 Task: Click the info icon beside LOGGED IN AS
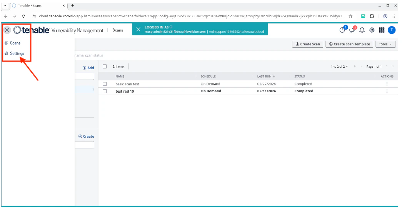(171, 27)
